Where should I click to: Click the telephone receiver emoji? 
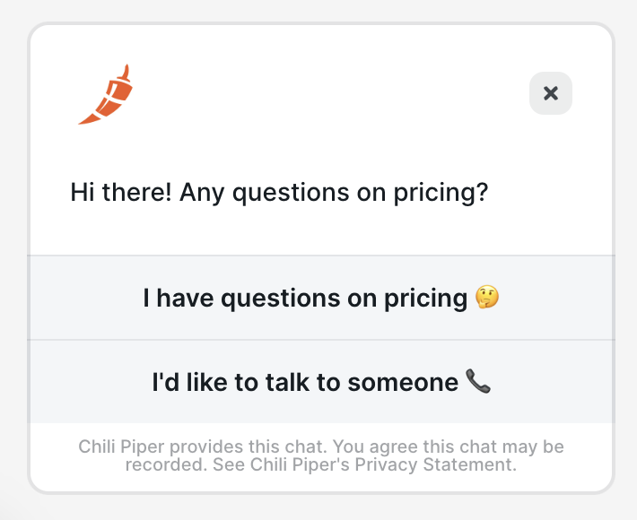pos(479,383)
